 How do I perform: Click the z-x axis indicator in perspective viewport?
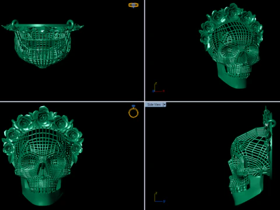pos(158,87)
